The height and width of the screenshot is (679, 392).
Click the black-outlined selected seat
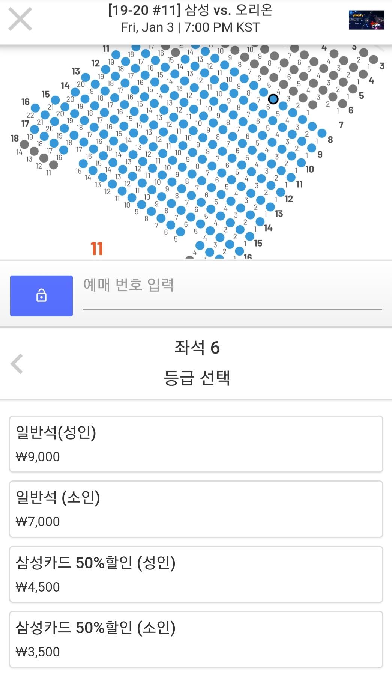click(273, 99)
